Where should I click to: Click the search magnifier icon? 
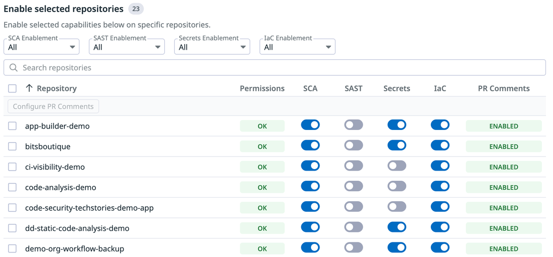14,68
